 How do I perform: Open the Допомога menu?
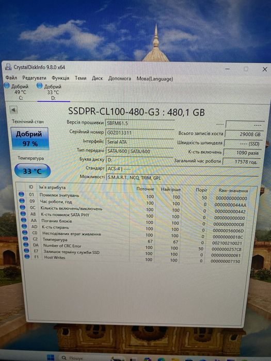click(120, 78)
